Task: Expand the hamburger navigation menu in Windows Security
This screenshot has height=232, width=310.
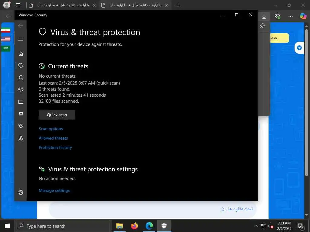Action: pos(21,39)
